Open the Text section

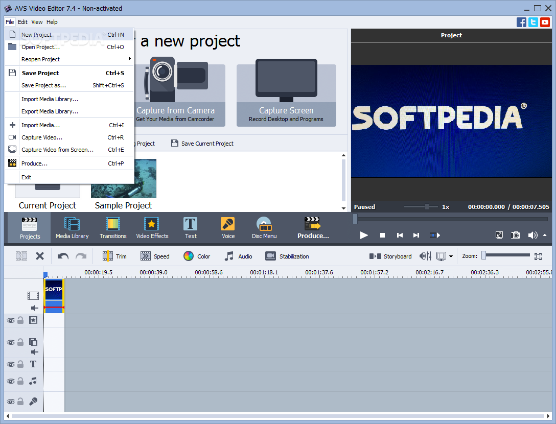(x=191, y=228)
